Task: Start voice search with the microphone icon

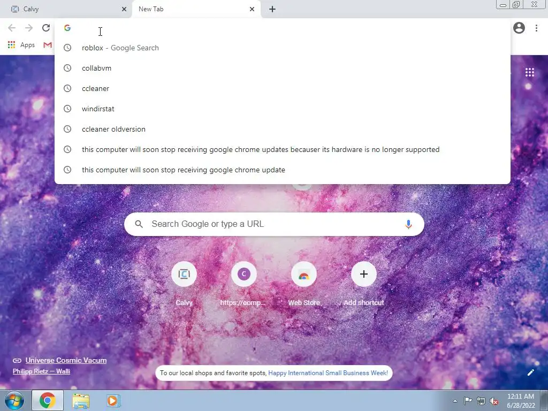Action: click(x=408, y=224)
